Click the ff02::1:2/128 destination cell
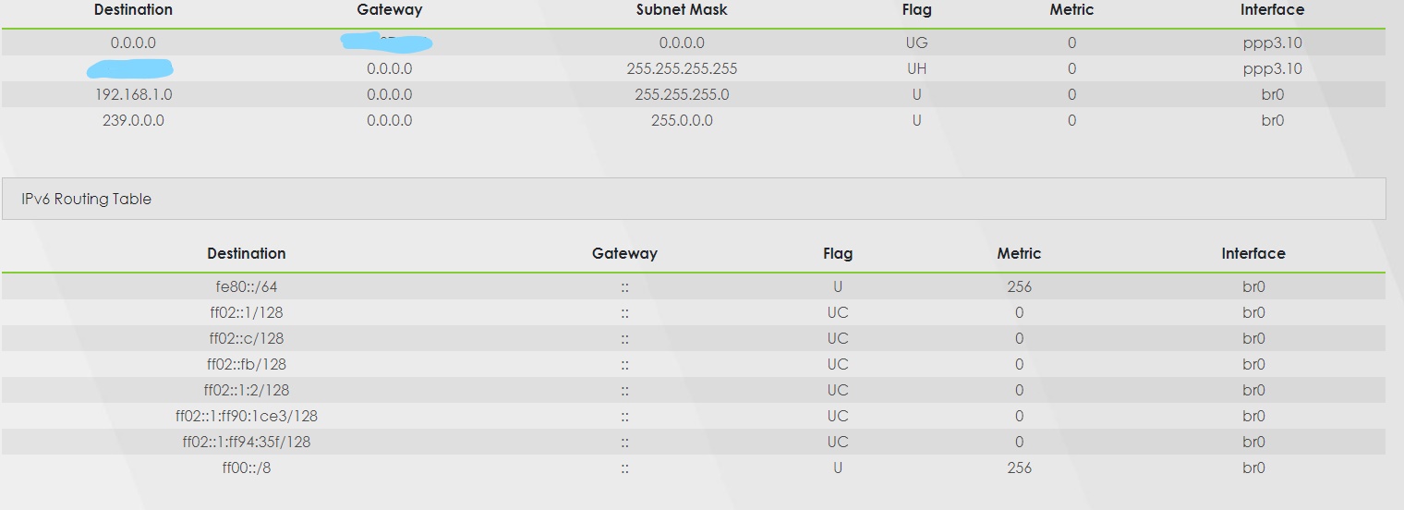The width and height of the screenshot is (1404, 510). coord(246,390)
